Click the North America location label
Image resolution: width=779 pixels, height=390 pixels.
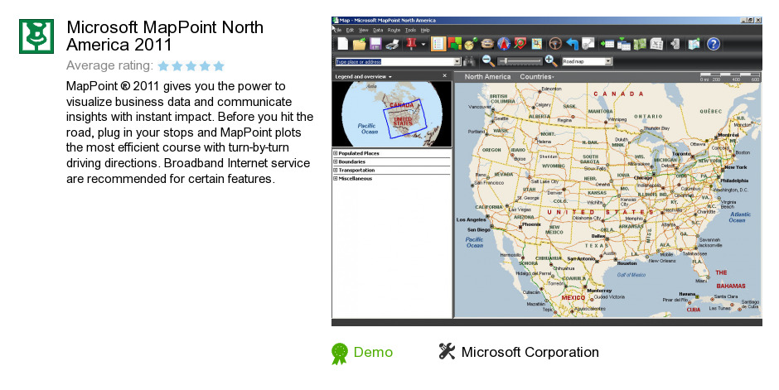pos(487,77)
